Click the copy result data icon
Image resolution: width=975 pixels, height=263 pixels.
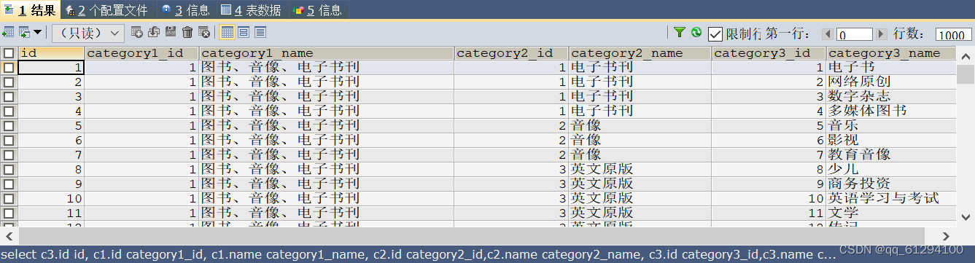pos(24,32)
